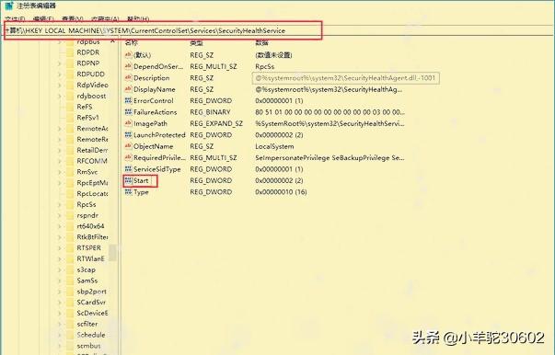Click the registry path address bar
This screenshot has height=355, width=555.
pos(163,30)
